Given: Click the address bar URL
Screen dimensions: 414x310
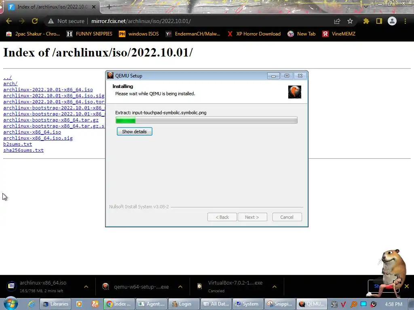Looking at the screenshot, I should pyautogui.click(x=141, y=21).
